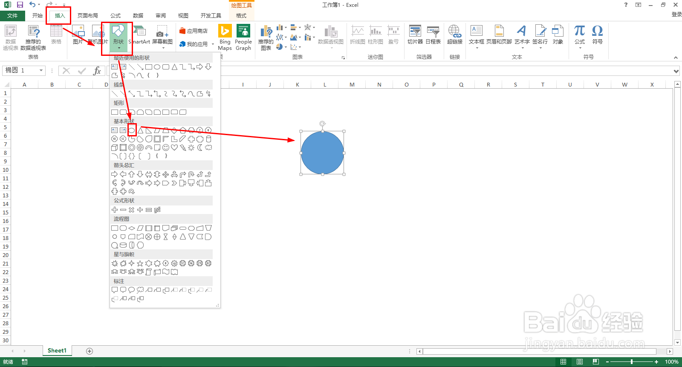Select the not-equal equation shape
The image size is (682, 367).
click(157, 210)
